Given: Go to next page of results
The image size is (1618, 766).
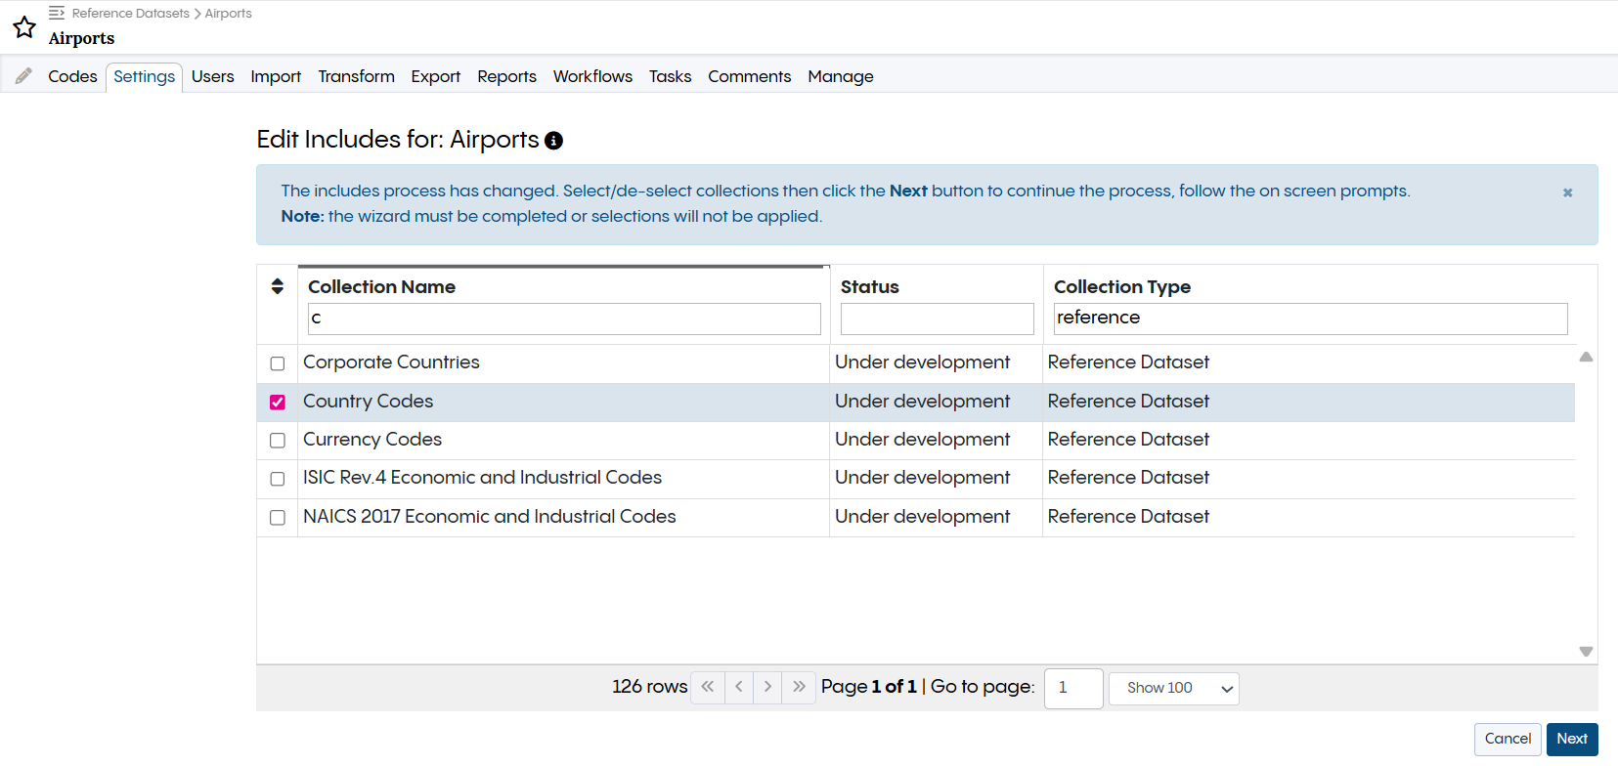Looking at the screenshot, I should pyautogui.click(x=767, y=687).
